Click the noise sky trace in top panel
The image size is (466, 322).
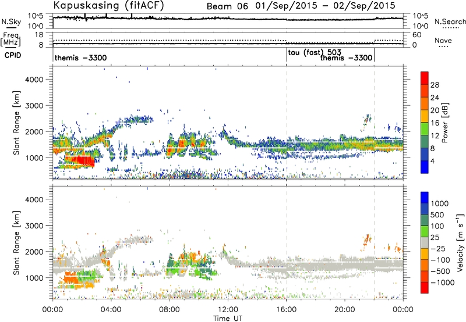228,19
